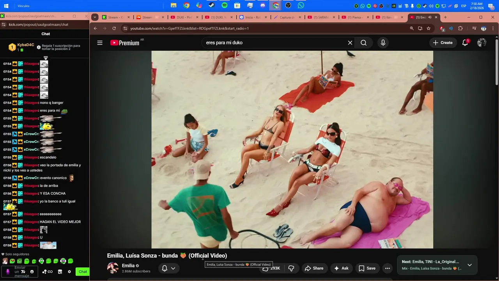Open Emilia channel avatar
Image resolution: width=499 pixels, height=281 pixels.
pos(113,268)
